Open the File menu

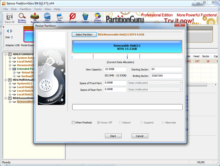(x=5, y=9)
